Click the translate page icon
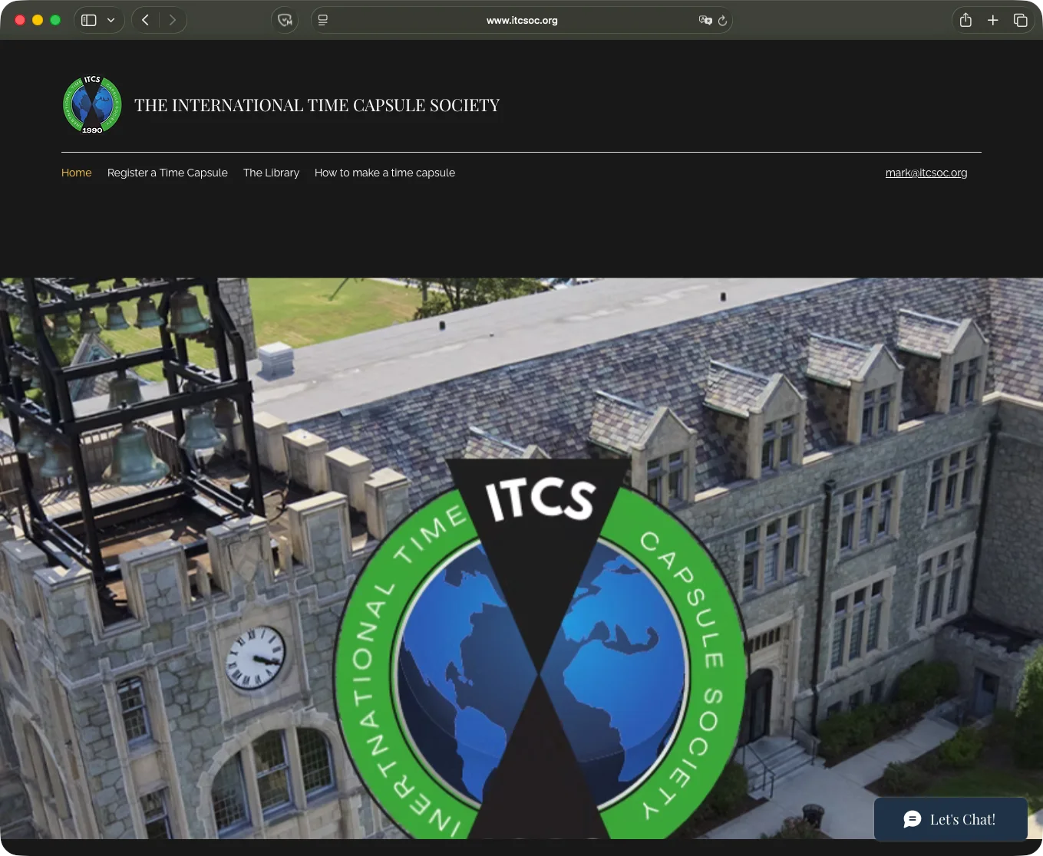This screenshot has width=1043, height=856. pyautogui.click(x=705, y=20)
